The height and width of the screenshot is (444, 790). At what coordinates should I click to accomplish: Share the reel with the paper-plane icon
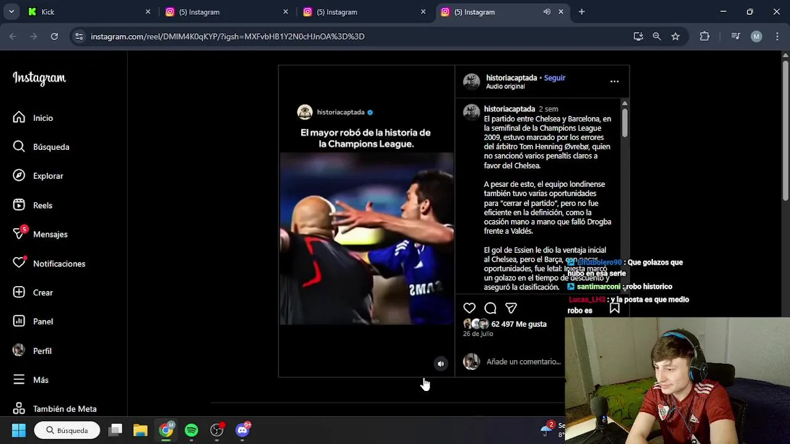511,308
